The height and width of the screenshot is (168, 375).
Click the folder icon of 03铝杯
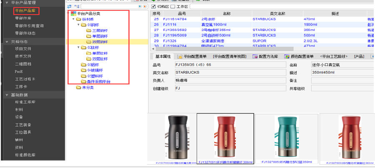pyautogui.click(x=83, y=65)
